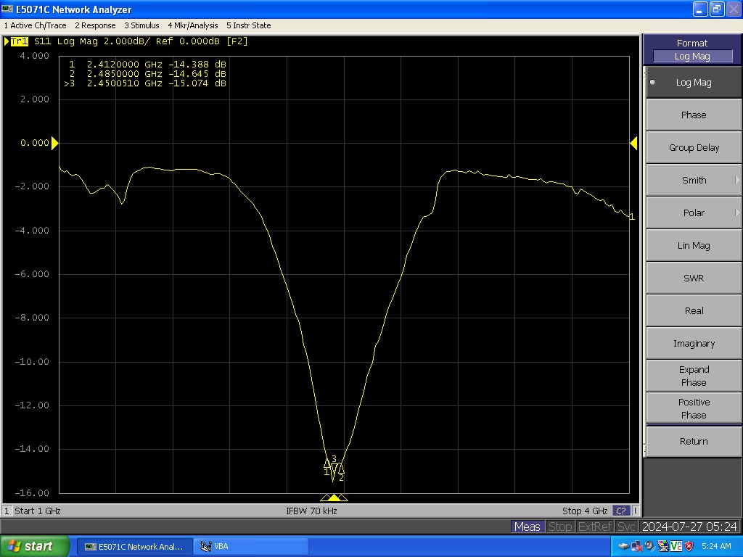Select the Imaginary format softkey
Viewport: 743px width, 557px height.
[x=693, y=344]
